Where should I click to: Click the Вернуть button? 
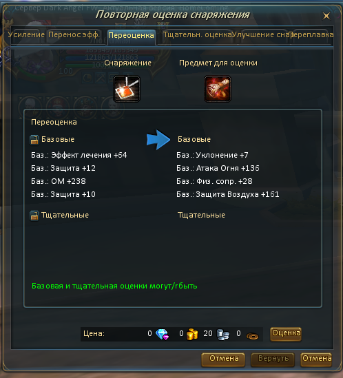[x=273, y=359]
